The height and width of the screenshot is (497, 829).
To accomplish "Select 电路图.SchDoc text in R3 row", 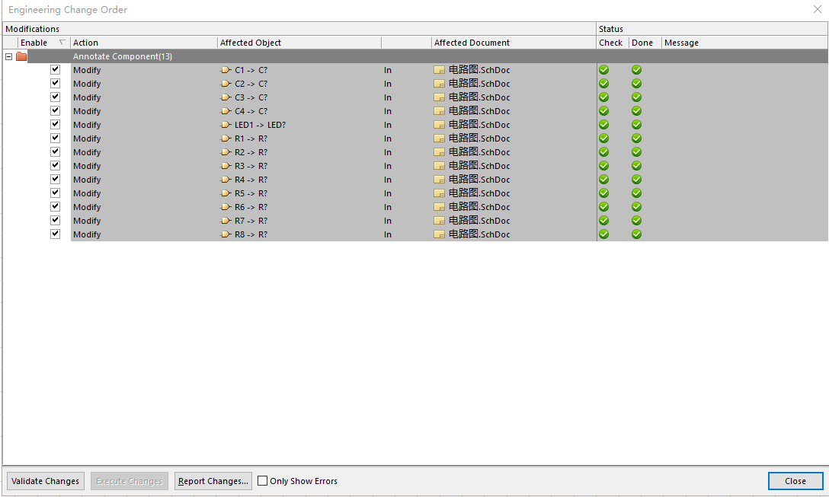I will pyautogui.click(x=479, y=166).
